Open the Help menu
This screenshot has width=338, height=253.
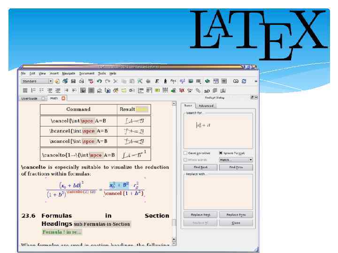click(x=113, y=74)
